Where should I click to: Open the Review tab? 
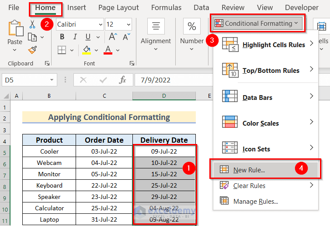(233, 7)
